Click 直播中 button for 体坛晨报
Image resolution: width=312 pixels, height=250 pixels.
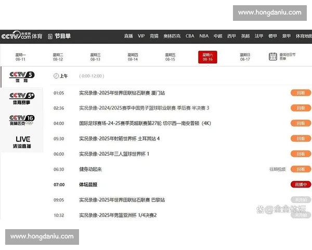pos(301,184)
